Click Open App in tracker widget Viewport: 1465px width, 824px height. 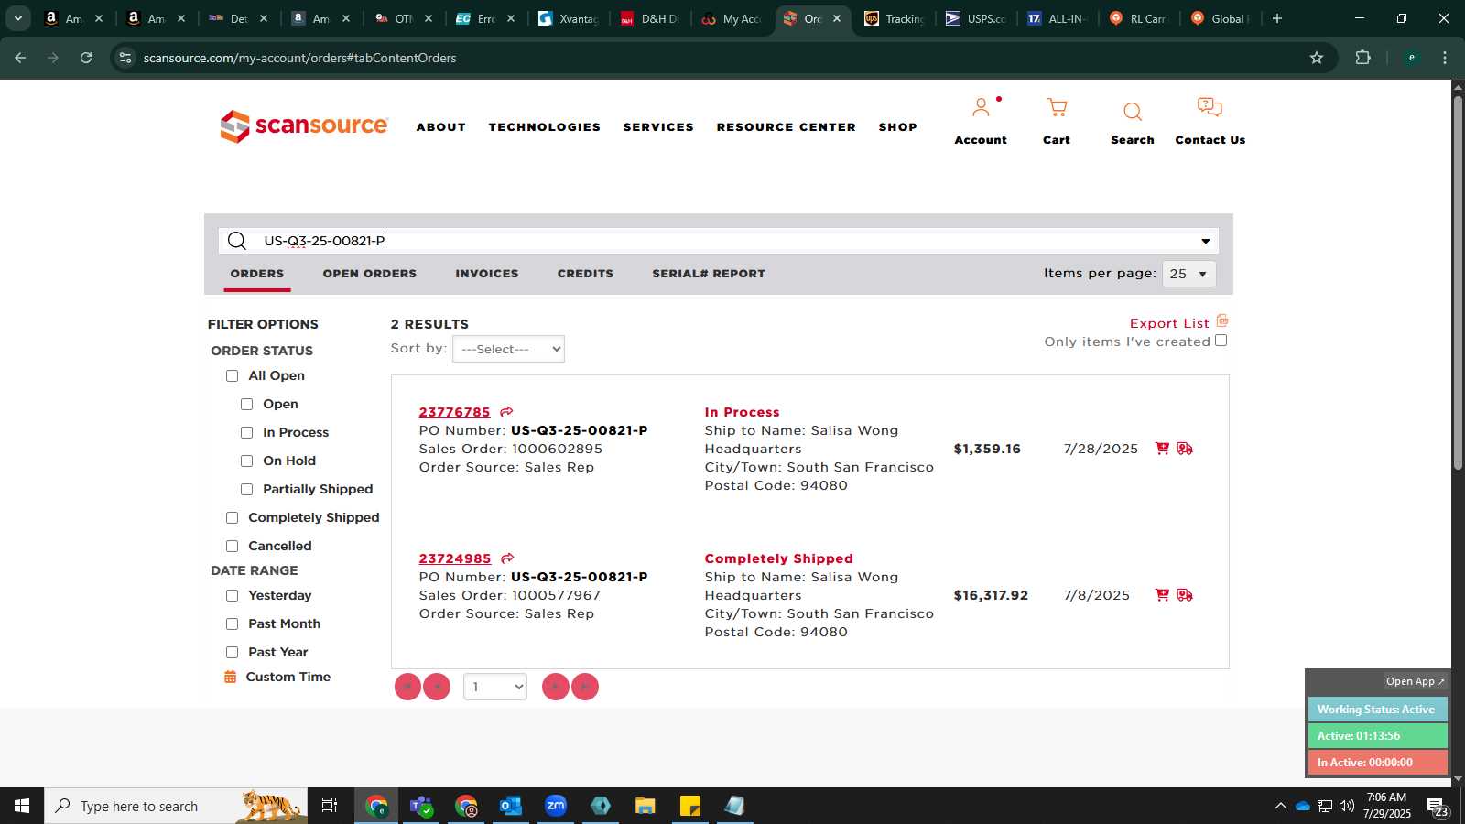(1415, 681)
